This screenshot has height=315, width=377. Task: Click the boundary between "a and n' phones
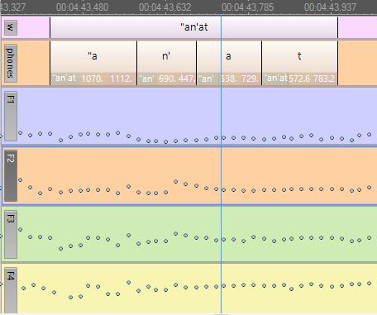tap(136, 63)
